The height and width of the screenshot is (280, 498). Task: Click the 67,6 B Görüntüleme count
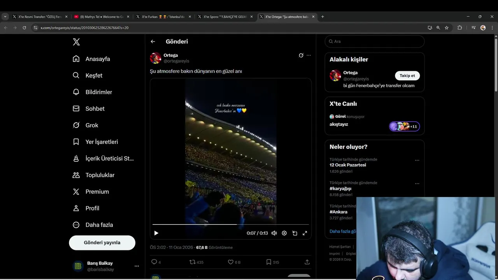214,247
